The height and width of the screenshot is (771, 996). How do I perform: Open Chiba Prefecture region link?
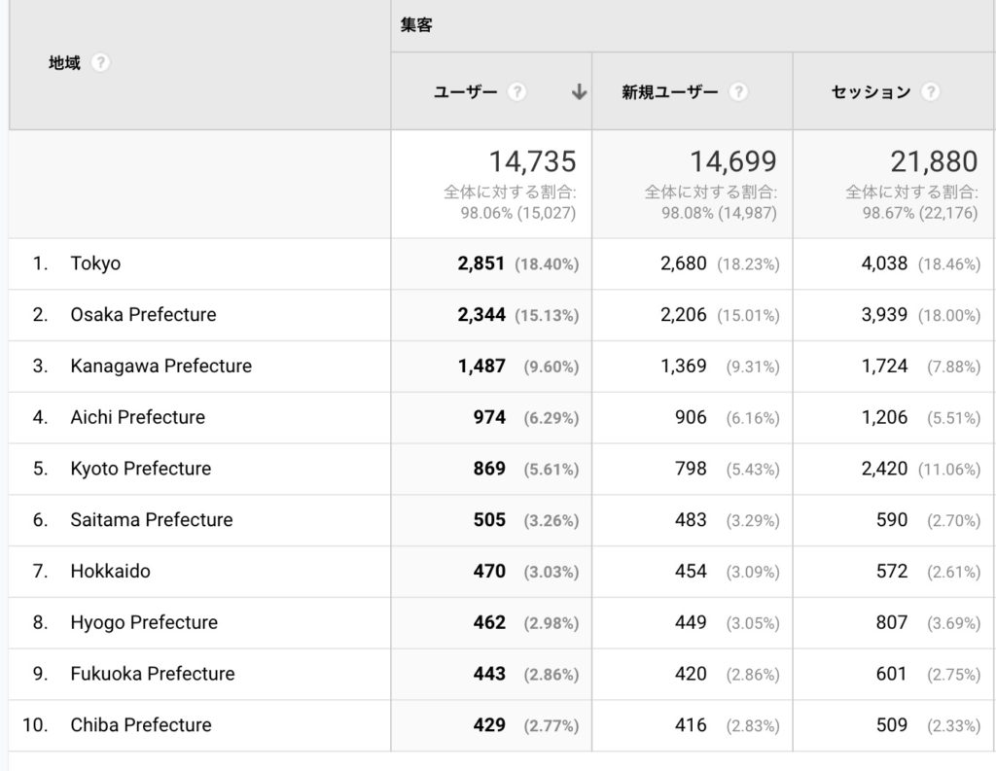coord(141,725)
